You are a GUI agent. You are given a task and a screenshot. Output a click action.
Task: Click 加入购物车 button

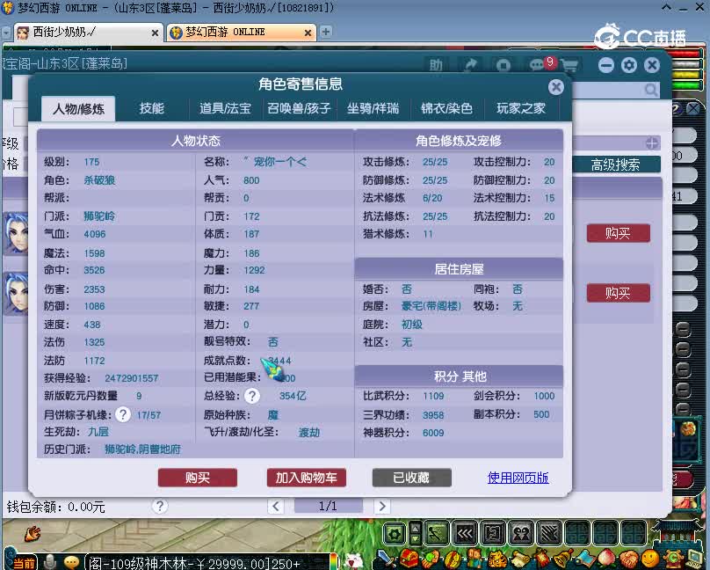(306, 478)
